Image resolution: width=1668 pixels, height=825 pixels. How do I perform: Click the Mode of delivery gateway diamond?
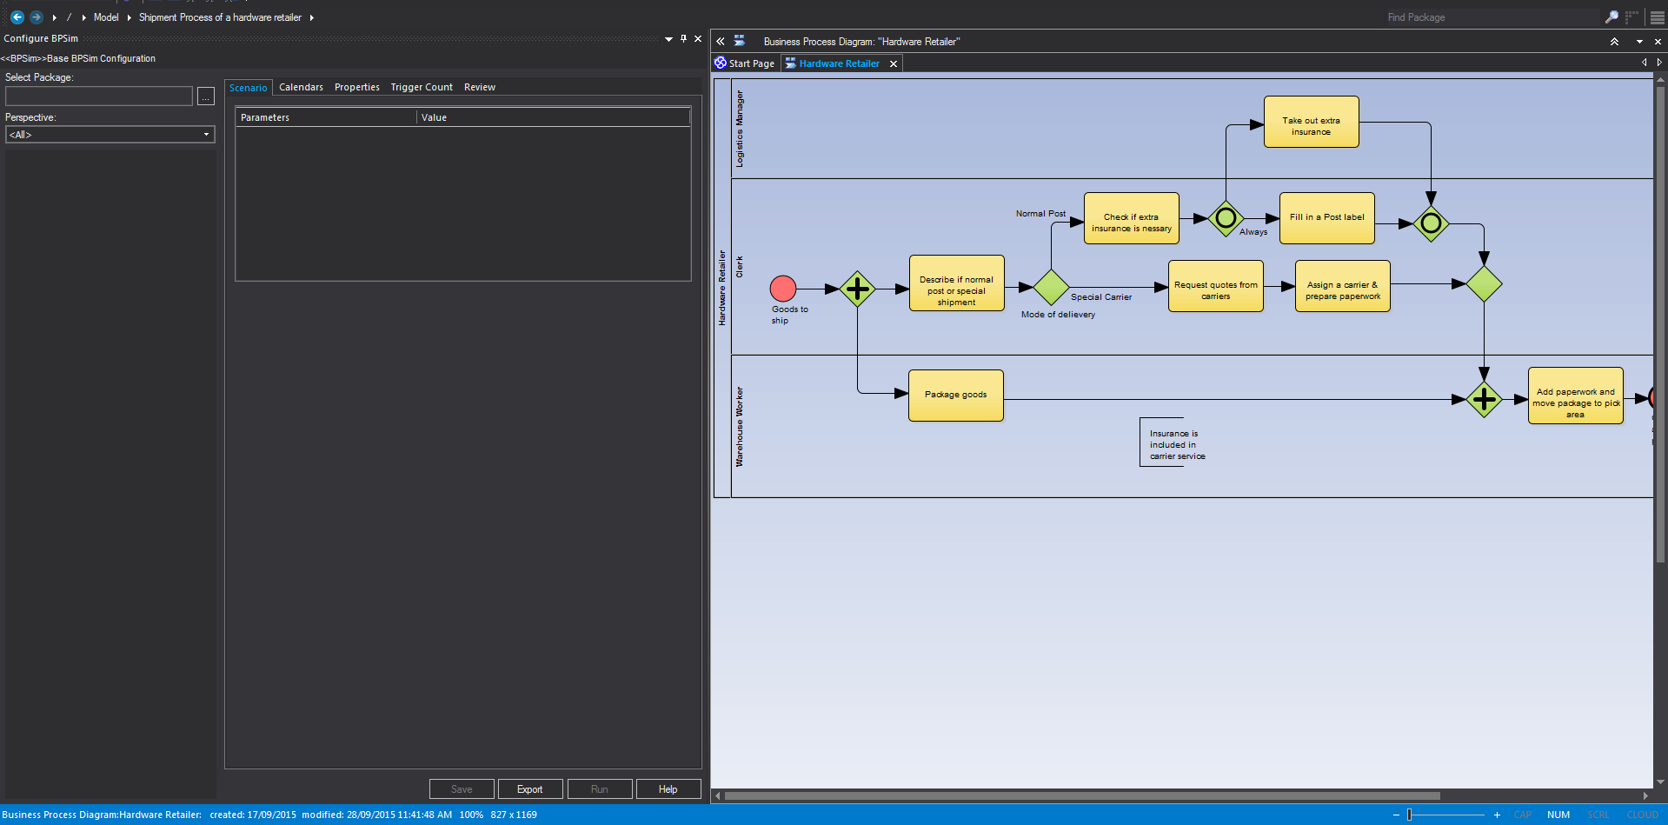pyautogui.click(x=1051, y=287)
